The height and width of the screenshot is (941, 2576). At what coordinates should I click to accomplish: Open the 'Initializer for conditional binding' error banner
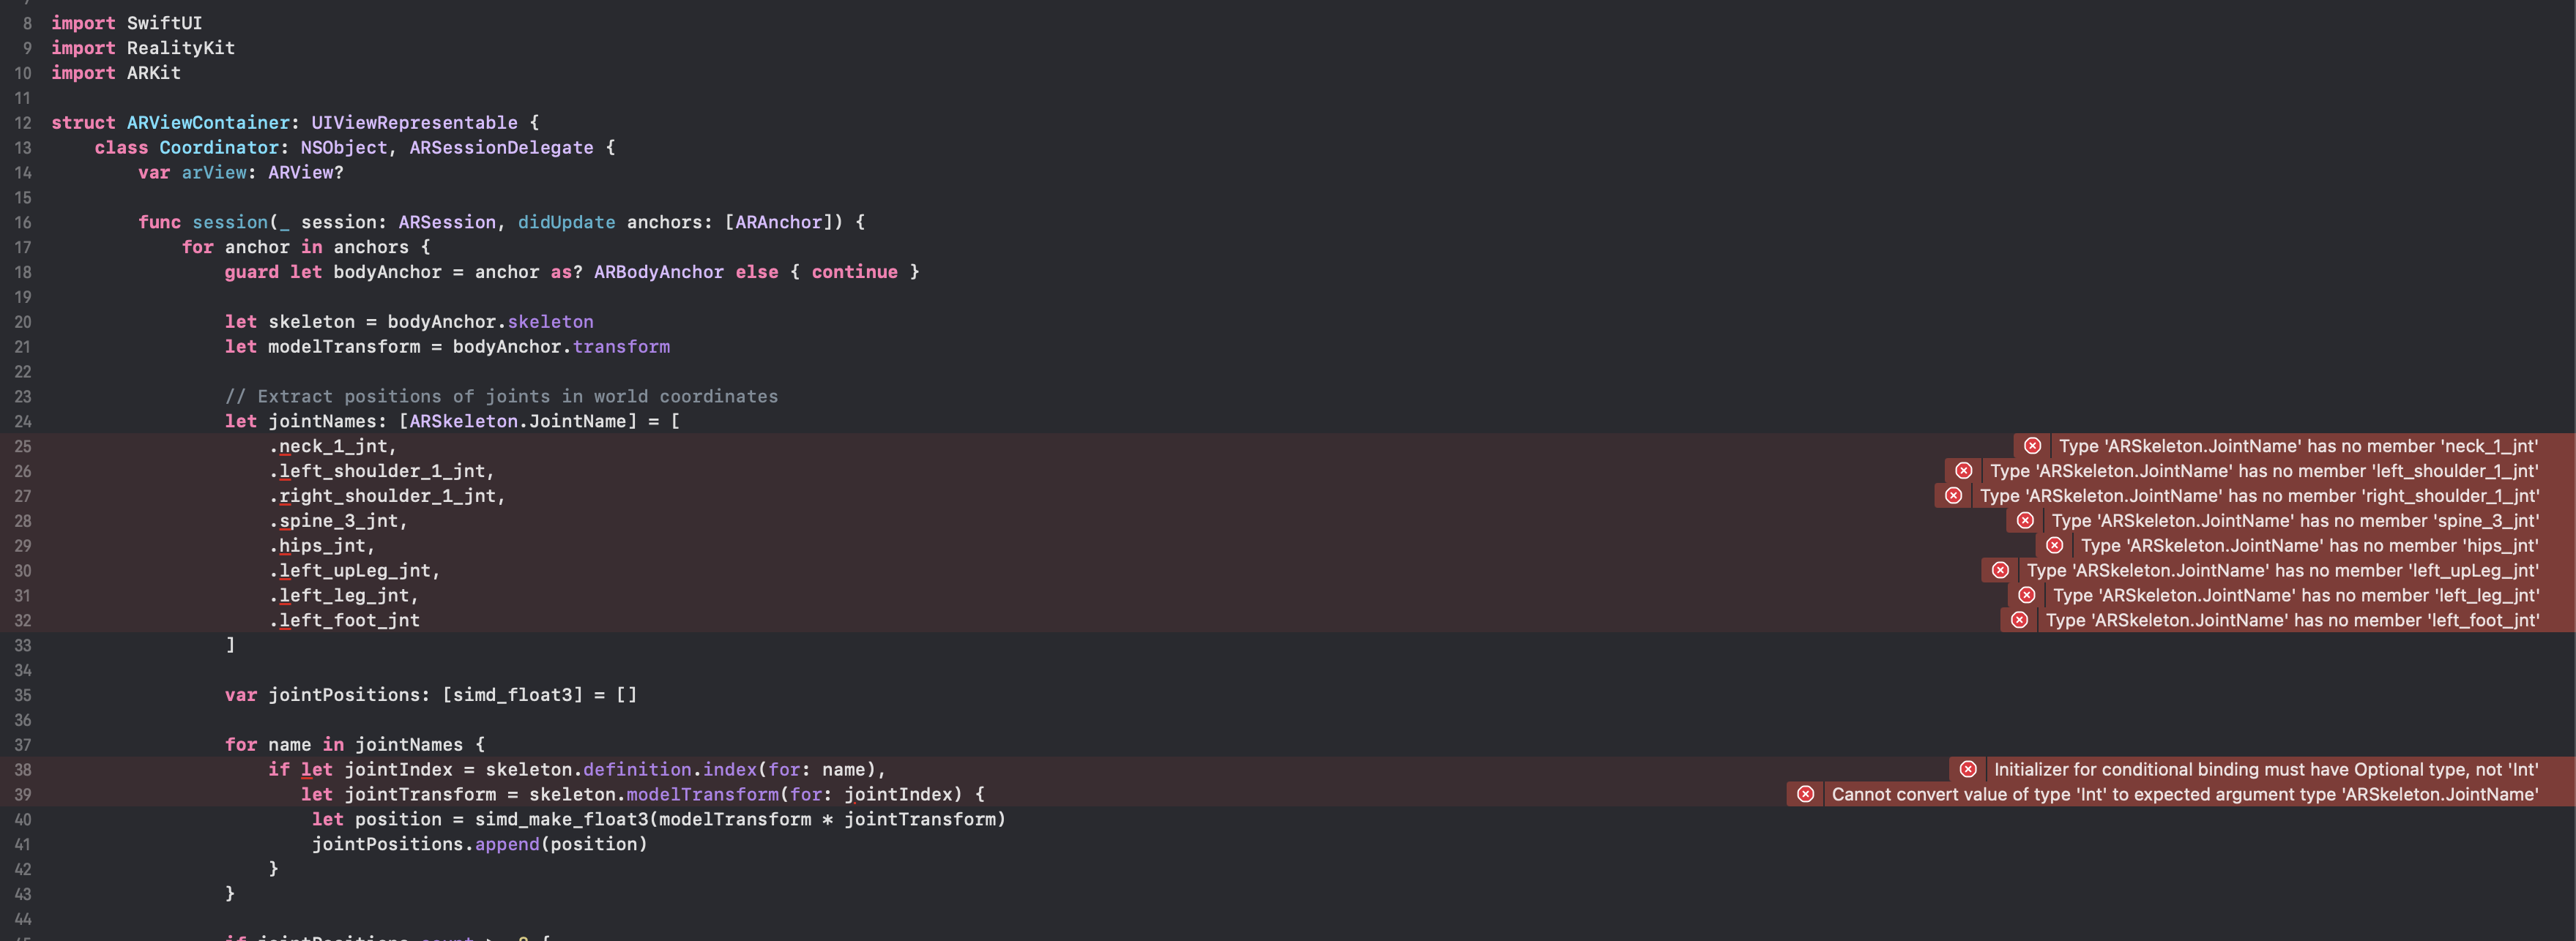coord(2265,769)
